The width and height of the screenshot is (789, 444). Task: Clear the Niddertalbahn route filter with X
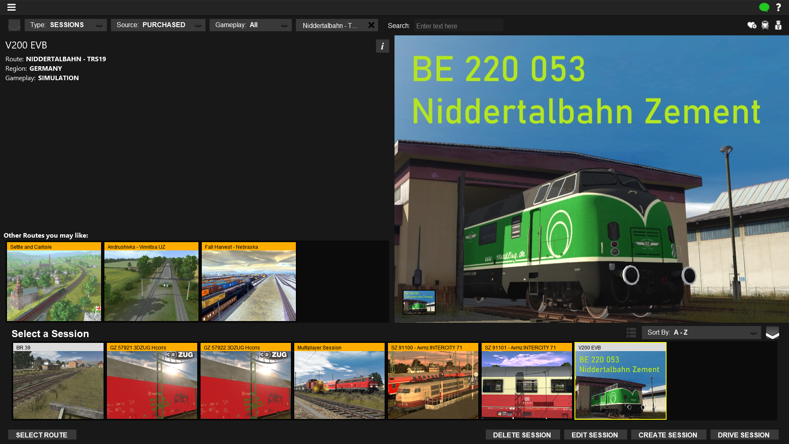[371, 25]
